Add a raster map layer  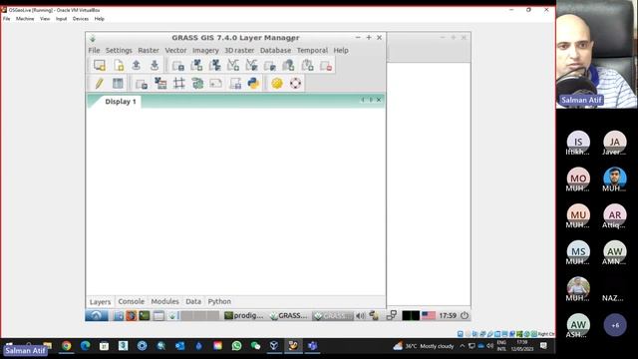click(196, 65)
